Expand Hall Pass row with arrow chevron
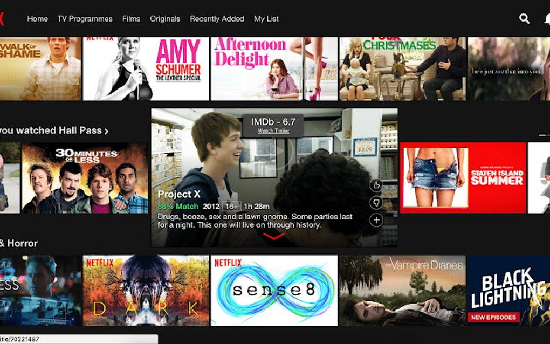Screen dimensions: 550x344 (x=106, y=131)
